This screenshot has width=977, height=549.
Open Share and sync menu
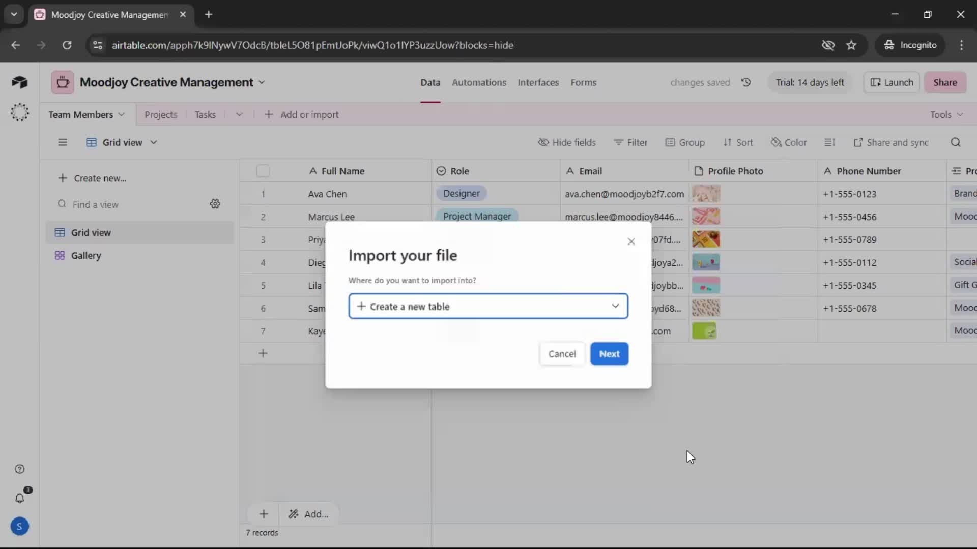point(891,142)
